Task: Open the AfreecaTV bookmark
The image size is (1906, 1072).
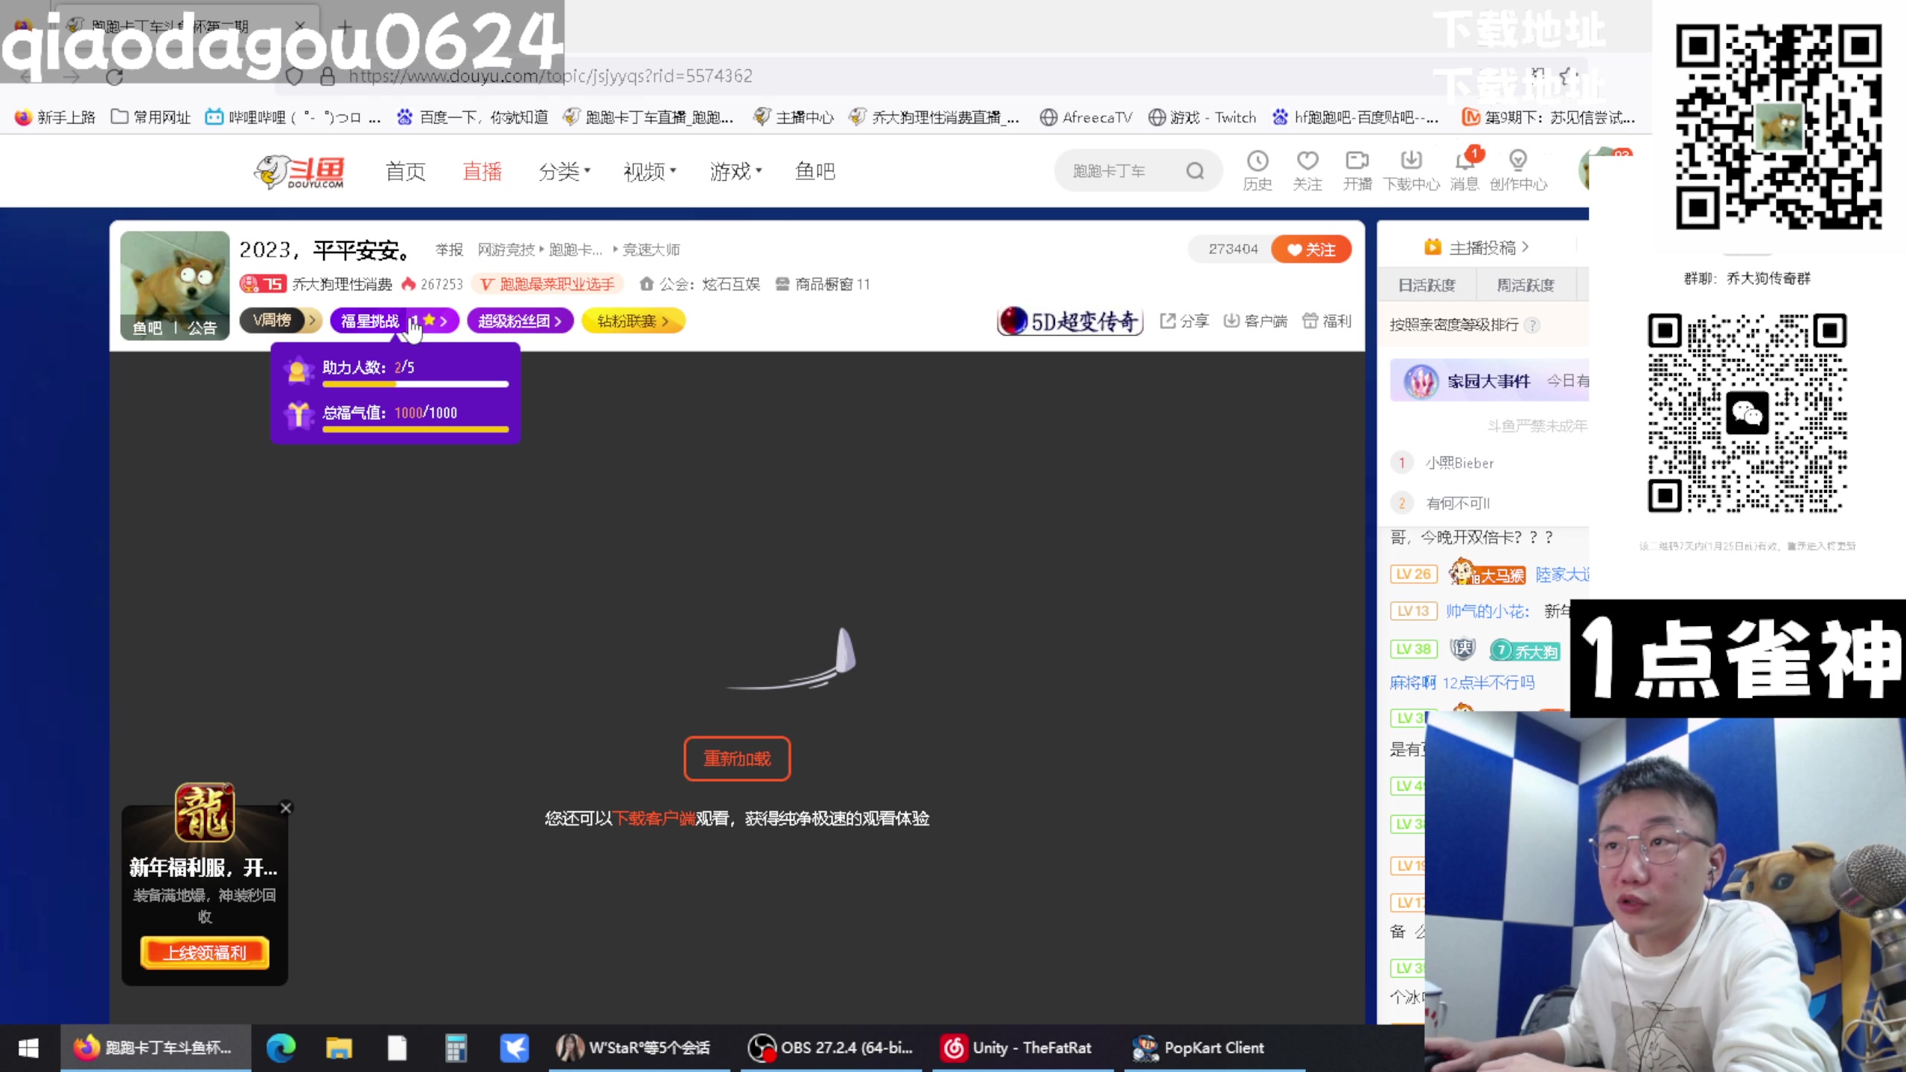Action: click(x=1086, y=118)
